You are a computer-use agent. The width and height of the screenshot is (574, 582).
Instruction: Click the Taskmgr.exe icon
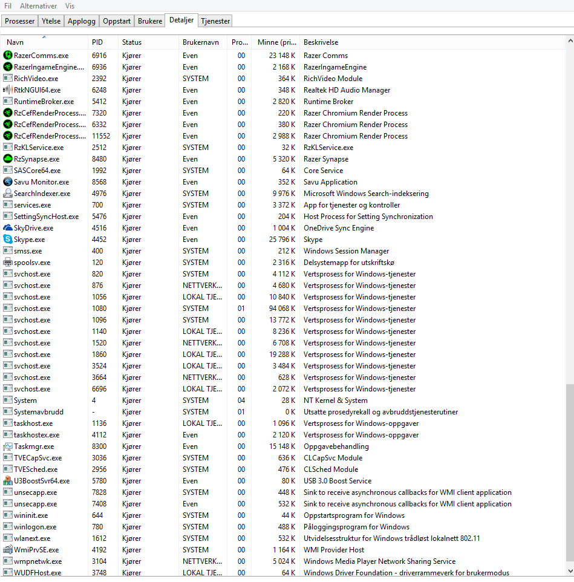pos(8,446)
